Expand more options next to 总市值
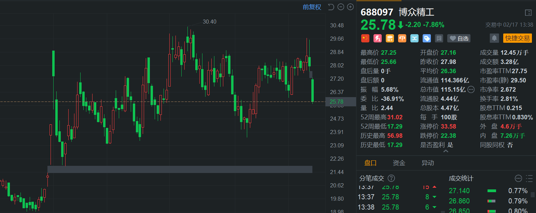The width and height of the screenshot is (536, 213). coord(471,90)
